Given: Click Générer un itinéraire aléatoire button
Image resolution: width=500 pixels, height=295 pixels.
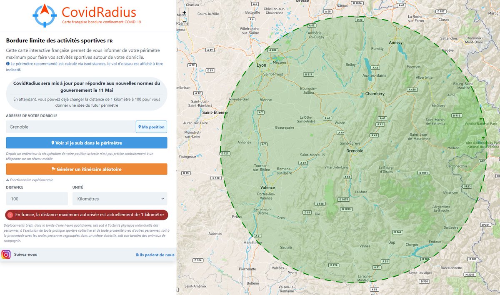Looking at the screenshot, I should click(87, 169).
